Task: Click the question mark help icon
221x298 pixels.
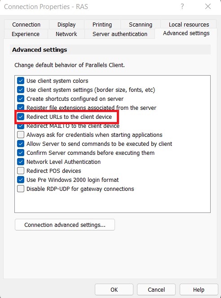Action: 182,7
